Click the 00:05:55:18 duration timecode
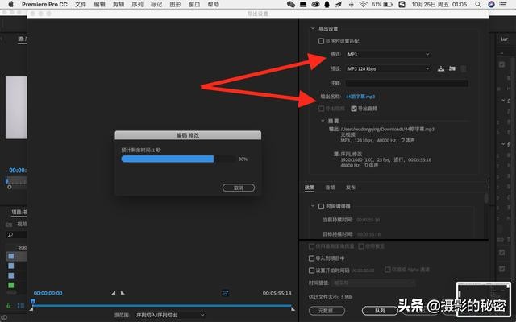The image size is (516, 322). coord(277,293)
